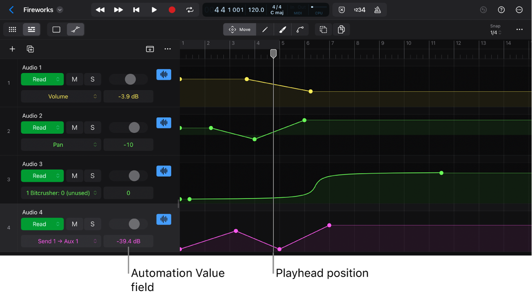Change Audio 2 automation mode Read
Viewport: 532px width, 298px height.
(x=42, y=127)
